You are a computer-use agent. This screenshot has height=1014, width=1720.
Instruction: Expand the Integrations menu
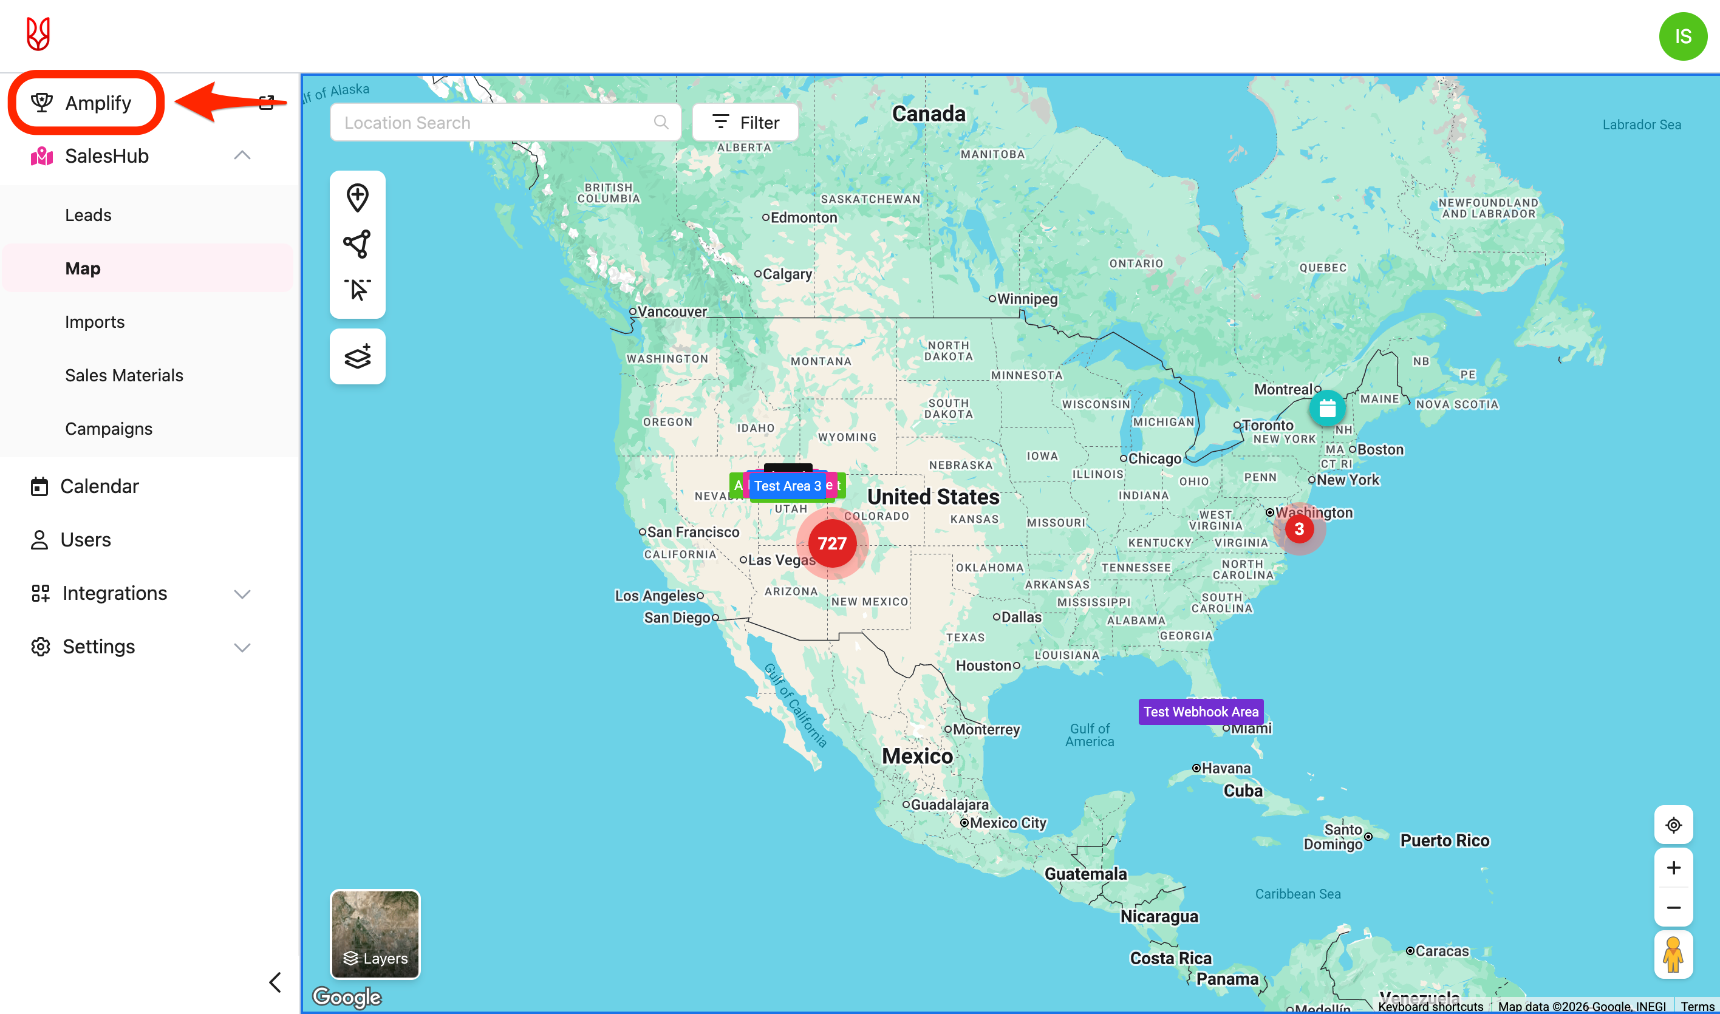[x=242, y=593]
